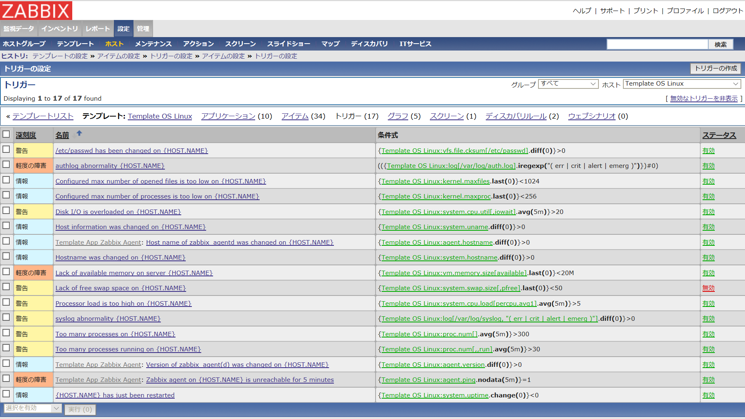Screen dimensions: 745x419
Task: Click the 検索 search button
Action: 721,44
